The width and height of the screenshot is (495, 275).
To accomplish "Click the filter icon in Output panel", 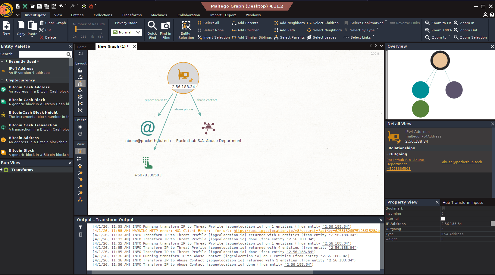I will pos(80,227).
